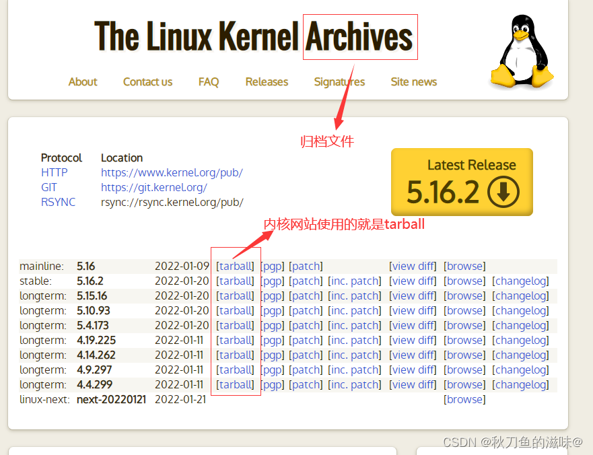Click The Linux Kernel Archives title
The image size is (593, 455).
point(253,36)
